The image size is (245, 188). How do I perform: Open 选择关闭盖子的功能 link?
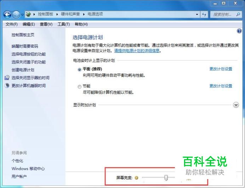(28, 62)
